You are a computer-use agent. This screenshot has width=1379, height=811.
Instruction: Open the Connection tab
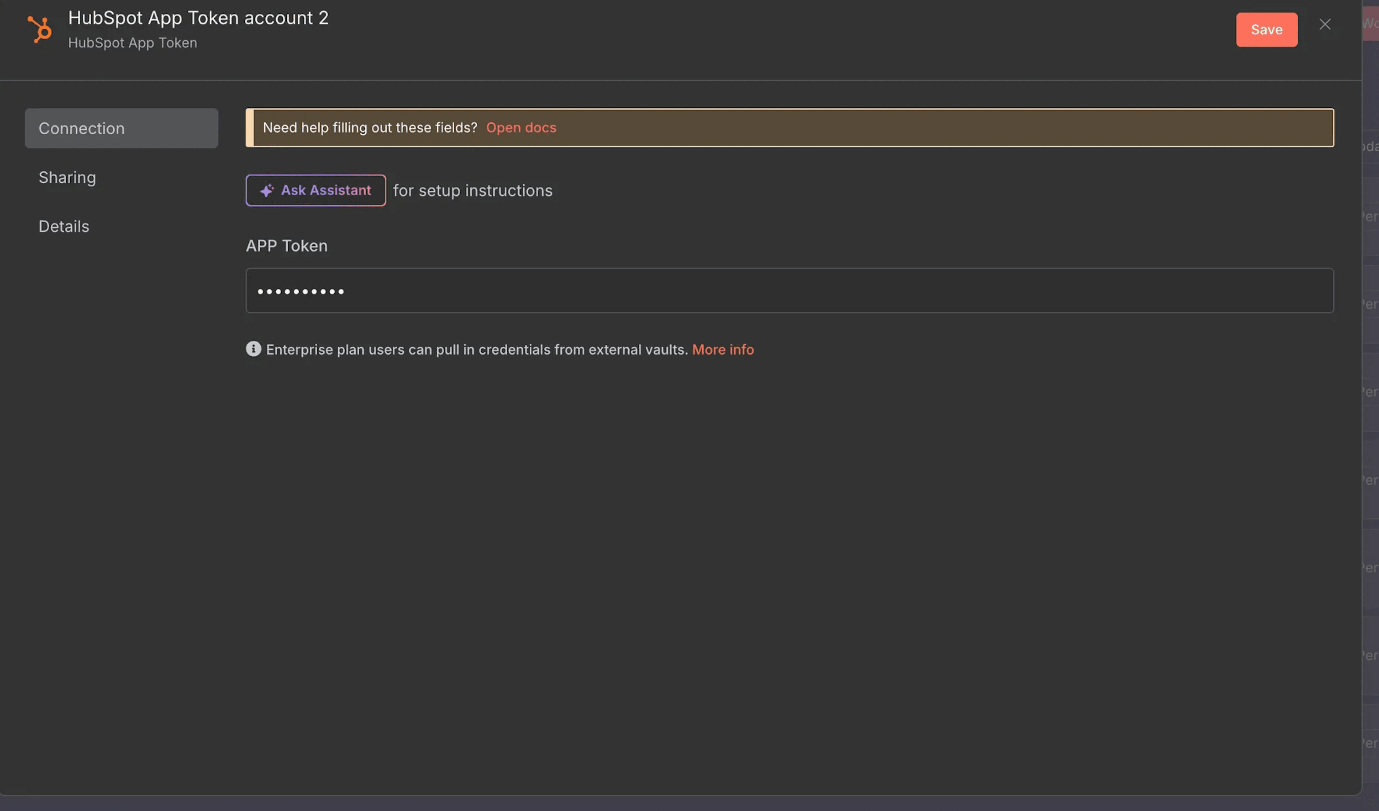(121, 128)
